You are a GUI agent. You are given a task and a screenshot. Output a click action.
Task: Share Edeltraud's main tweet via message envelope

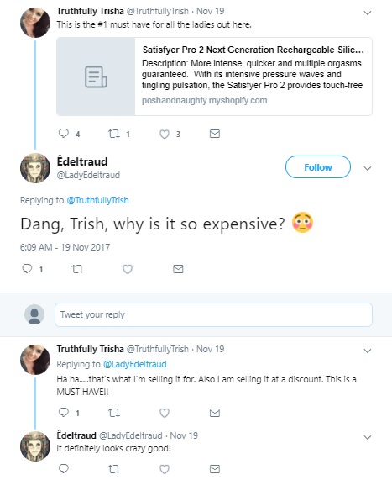[x=178, y=269]
